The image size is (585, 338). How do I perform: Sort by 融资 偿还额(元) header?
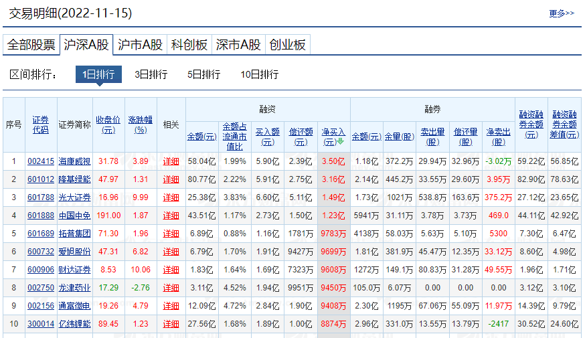301,137
